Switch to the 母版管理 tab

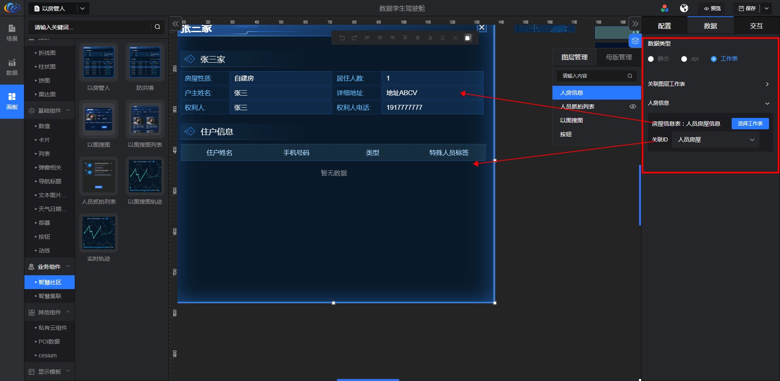[x=619, y=57]
